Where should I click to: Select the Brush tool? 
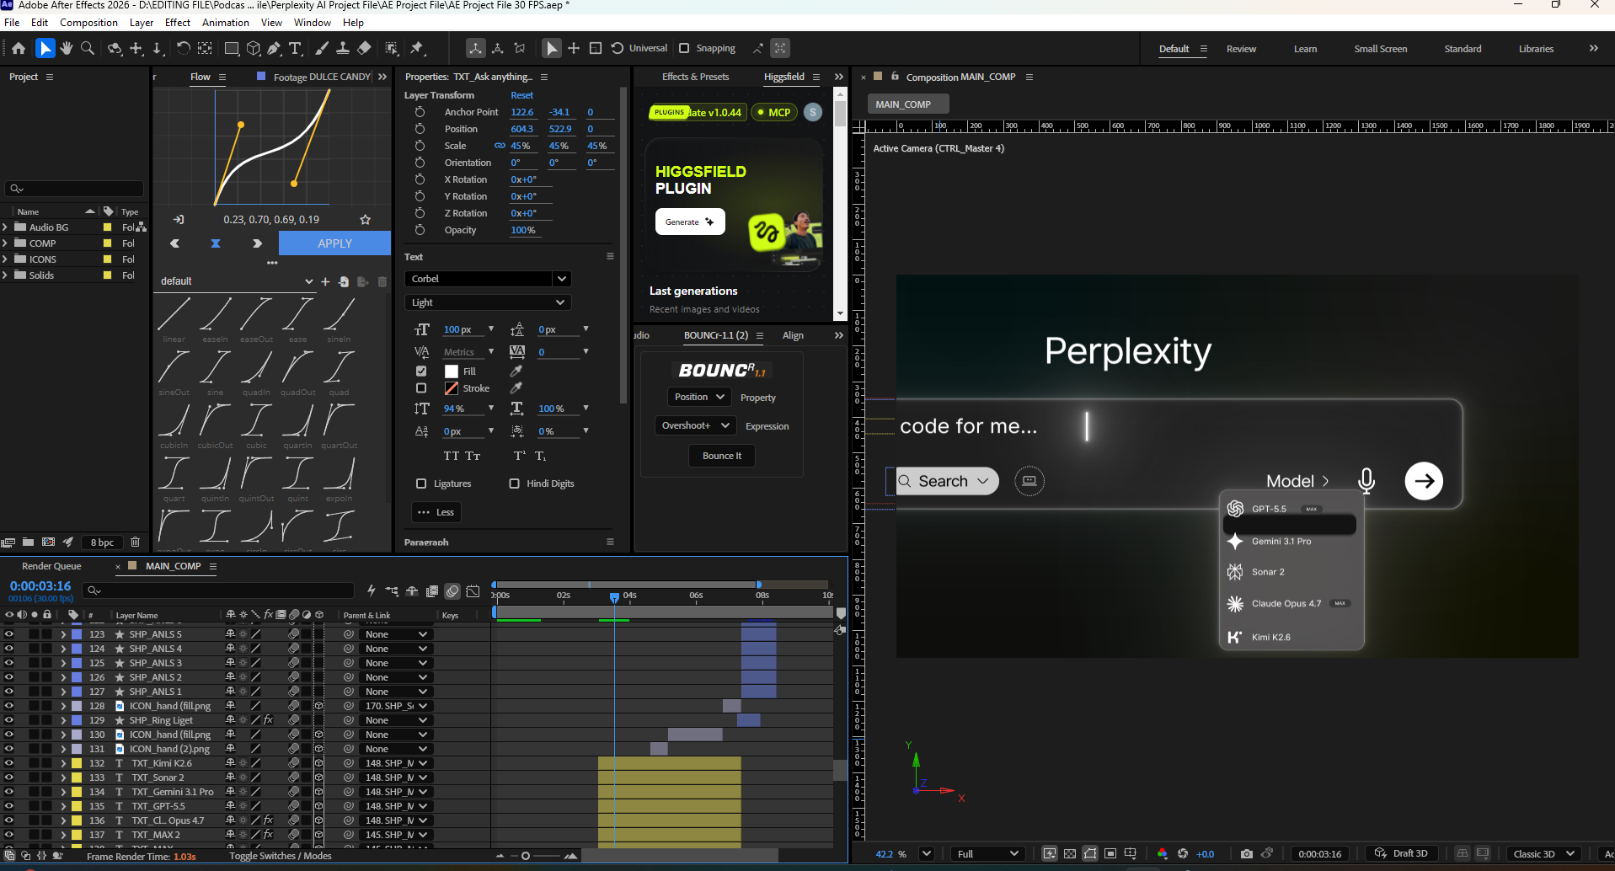322,48
